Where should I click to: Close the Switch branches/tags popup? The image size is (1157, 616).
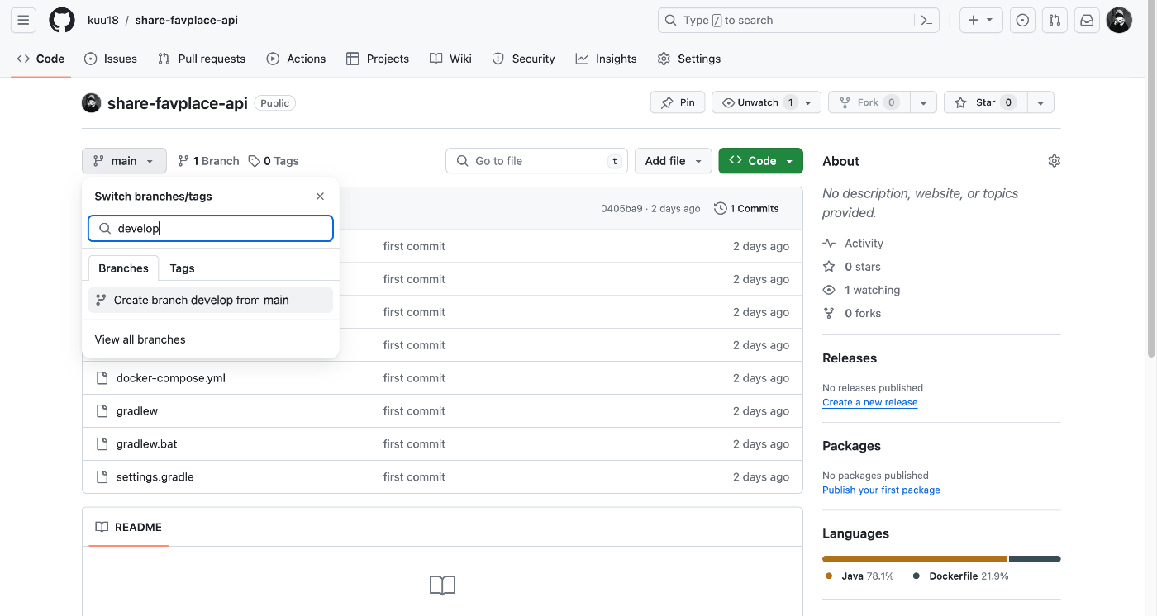(x=320, y=197)
